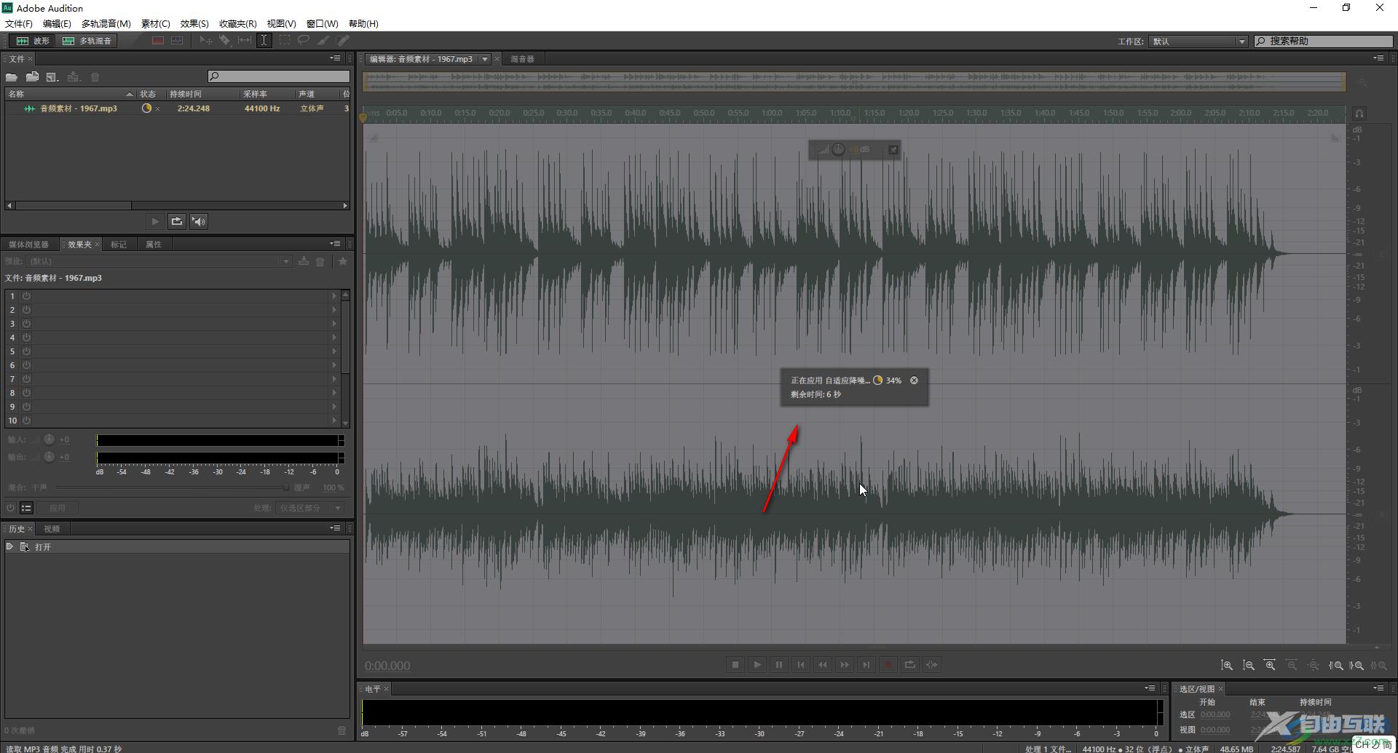
Task: Select file 音频素材 - 1967.mp3 row
Action: coord(178,108)
